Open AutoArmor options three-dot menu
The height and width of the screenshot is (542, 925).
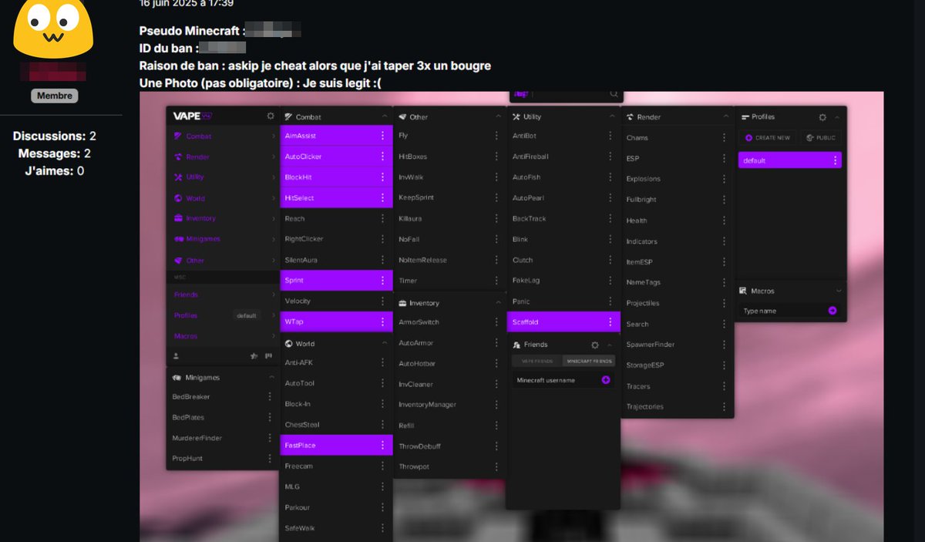496,342
